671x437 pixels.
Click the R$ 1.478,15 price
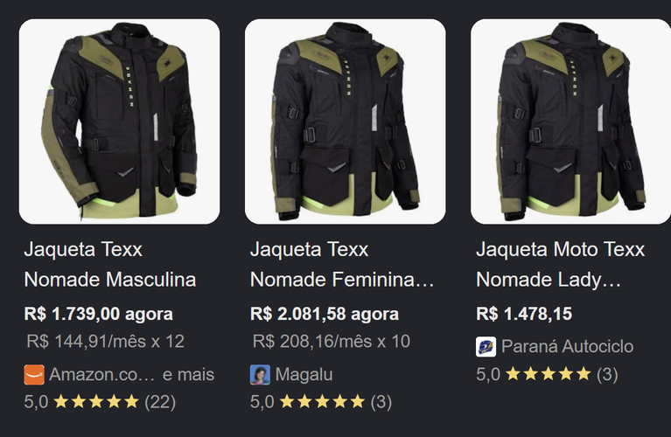tap(524, 314)
